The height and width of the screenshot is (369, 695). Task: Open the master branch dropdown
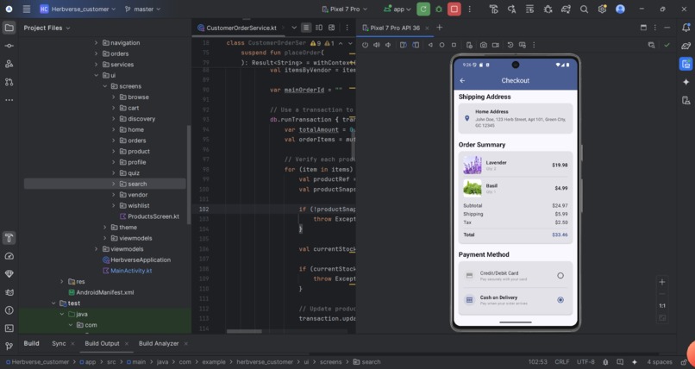(143, 9)
